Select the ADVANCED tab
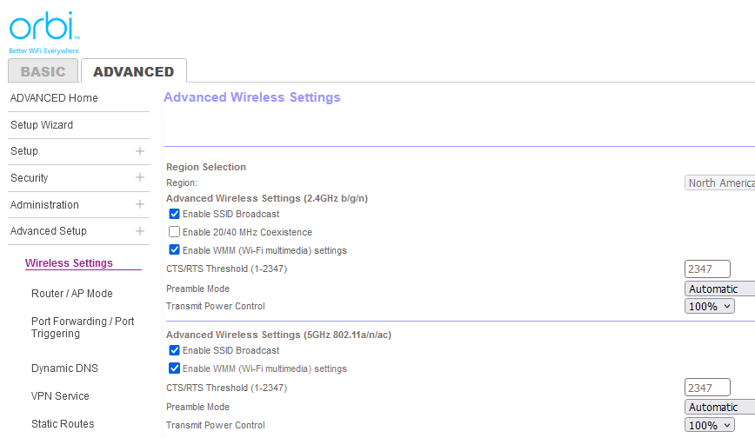The width and height of the screenshot is (755, 438). (133, 71)
